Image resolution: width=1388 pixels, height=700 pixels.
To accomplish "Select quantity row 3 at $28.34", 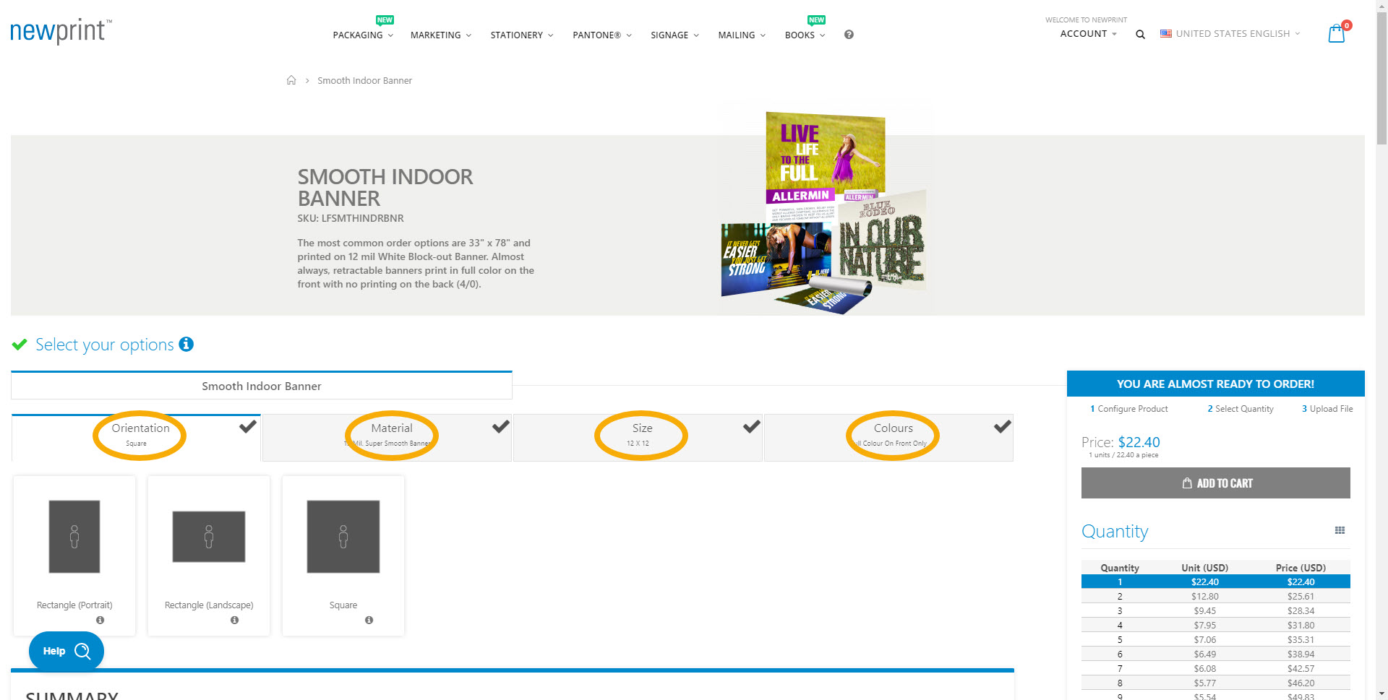I will pos(1216,610).
